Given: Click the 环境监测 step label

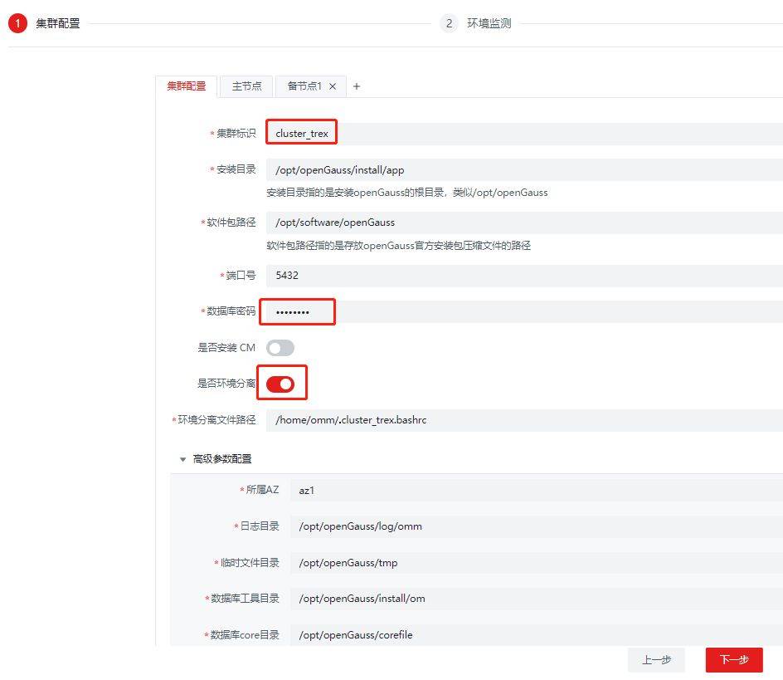Looking at the screenshot, I should 489,23.
